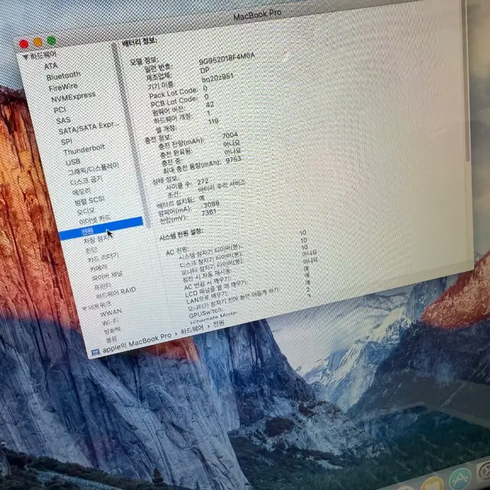This screenshot has height=490, width=490.
Task: Click the GPUSwitch label
Action: (x=205, y=312)
